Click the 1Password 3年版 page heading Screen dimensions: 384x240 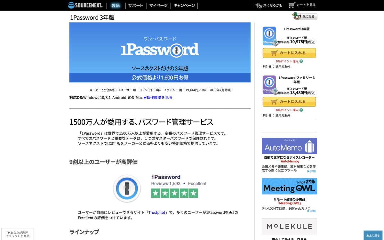click(x=92, y=18)
